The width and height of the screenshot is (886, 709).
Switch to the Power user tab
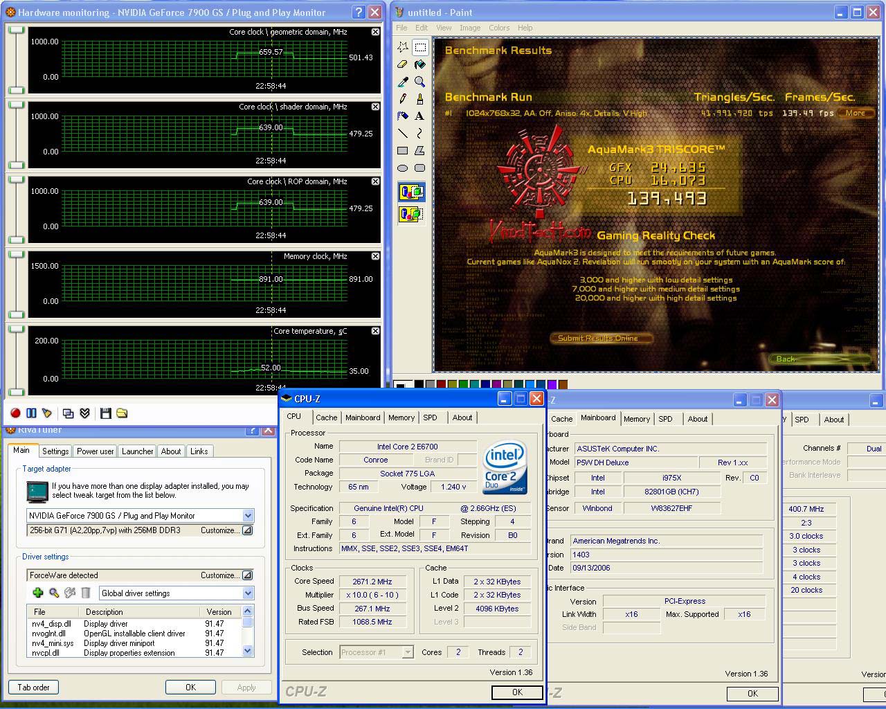click(95, 451)
